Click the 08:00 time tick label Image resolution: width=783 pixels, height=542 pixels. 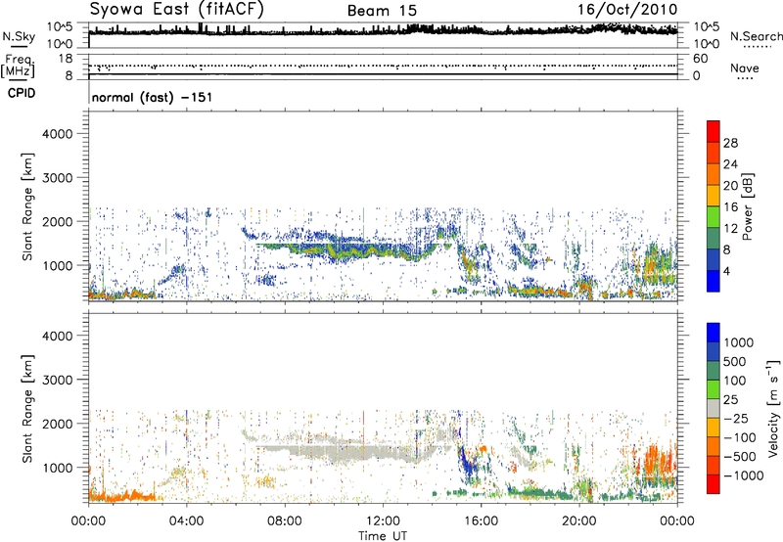point(285,521)
